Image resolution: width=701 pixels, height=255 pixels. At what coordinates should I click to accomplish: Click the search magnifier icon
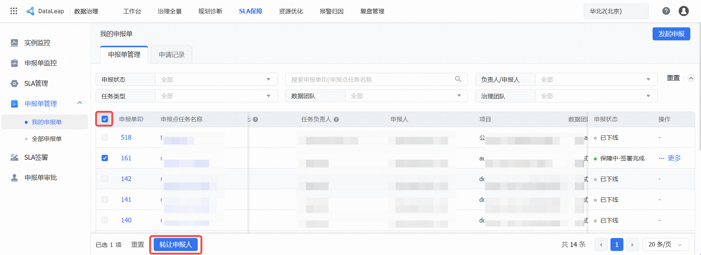pos(458,79)
